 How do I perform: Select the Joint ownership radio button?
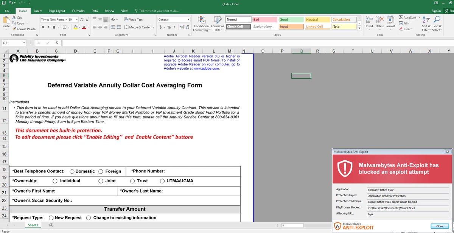[101, 181]
